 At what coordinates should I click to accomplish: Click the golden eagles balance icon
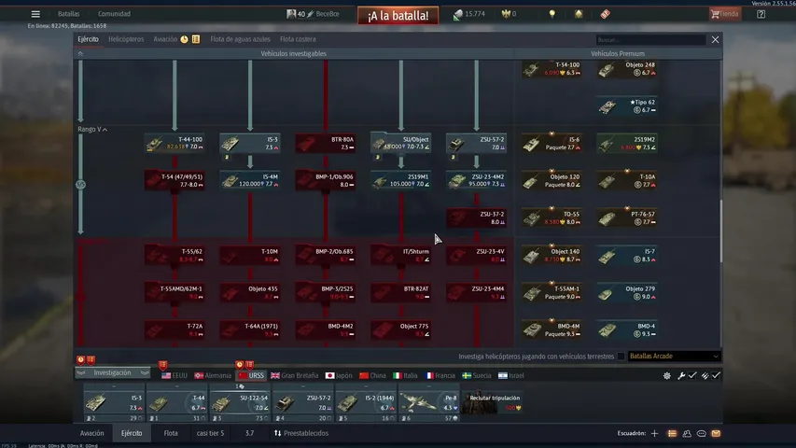click(506, 14)
